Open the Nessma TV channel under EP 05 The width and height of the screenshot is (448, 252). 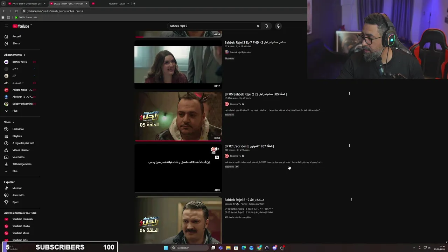click(x=236, y=104)
